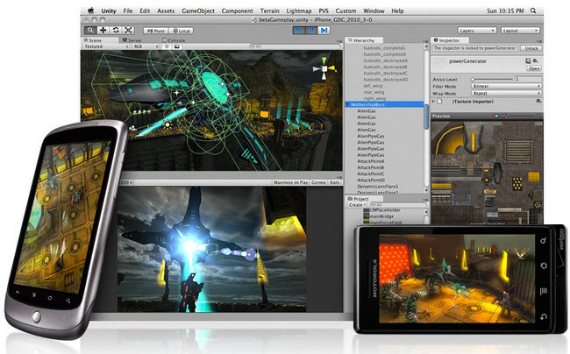Select the Scale transform tool
This screenshot has height=354, width=570.
pyautogui.click(x=128, y=30)
